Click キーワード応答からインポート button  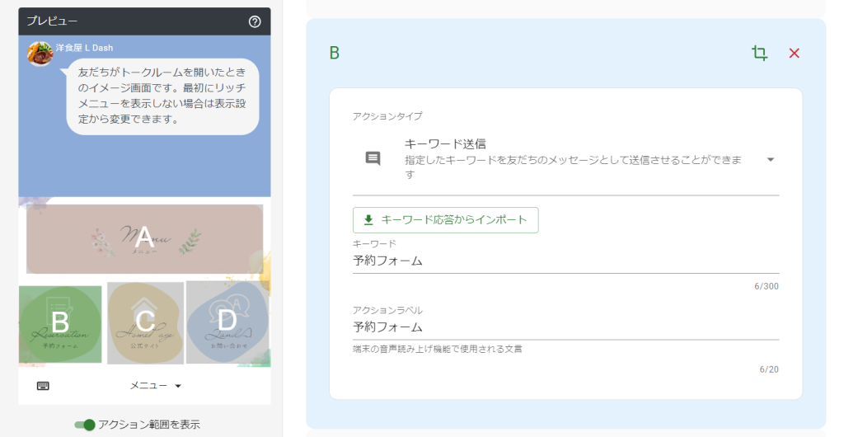coord(446,220)
